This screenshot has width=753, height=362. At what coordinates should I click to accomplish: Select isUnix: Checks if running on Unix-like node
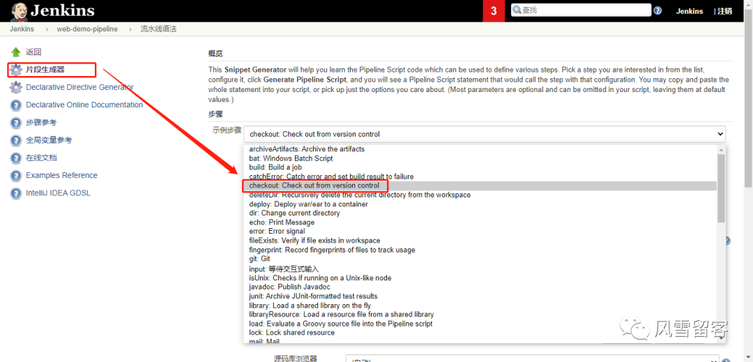480,278
